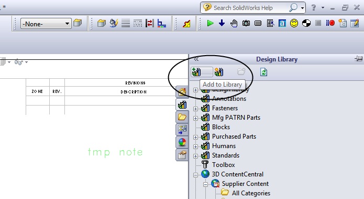Click the REV. column header

click(x=57, y=91)
